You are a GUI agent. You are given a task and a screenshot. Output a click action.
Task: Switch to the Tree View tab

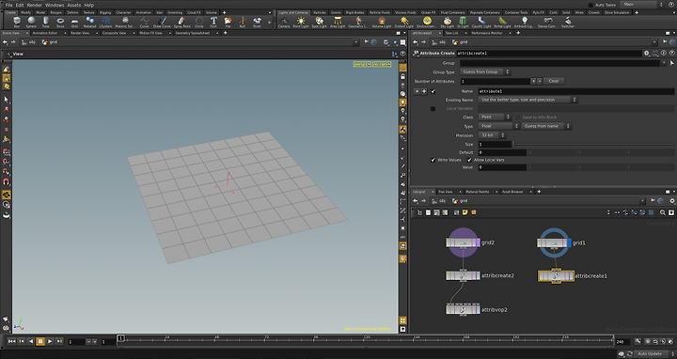pyautogui.click(x=446, y=192)
